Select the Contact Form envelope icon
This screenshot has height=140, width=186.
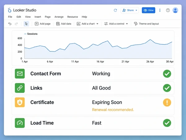click(x=20, y=74)
